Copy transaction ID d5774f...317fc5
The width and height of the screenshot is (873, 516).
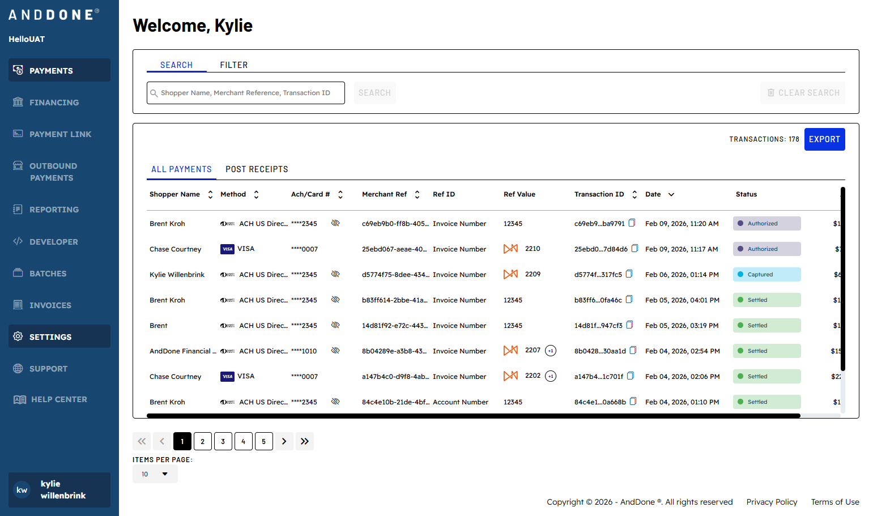pos(629,274)
